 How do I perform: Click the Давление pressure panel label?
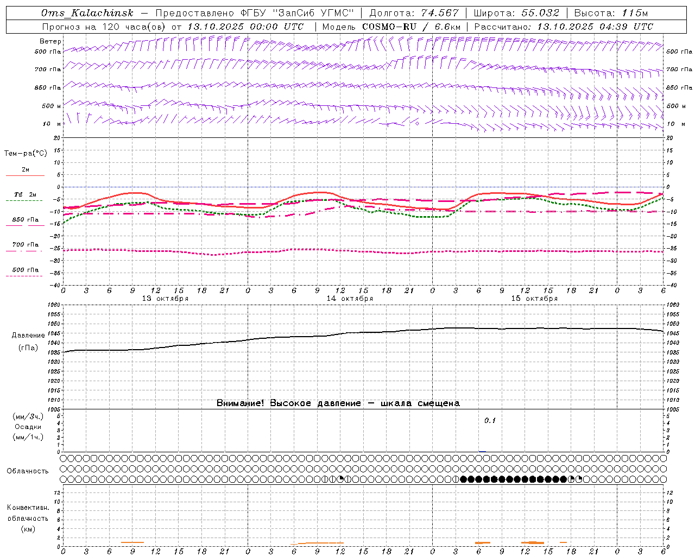(28, 336)
